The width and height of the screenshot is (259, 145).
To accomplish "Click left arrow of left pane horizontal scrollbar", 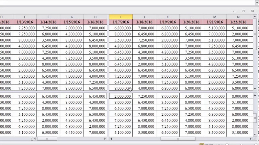I will point(35,139).
